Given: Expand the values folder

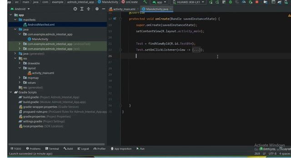Looking at the screenshot, I should (20, 82).
